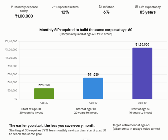Image resolution: width=168 pixels, height=140 pixels.
Task: Click the rupee icon beside Monthly expense
Action: click(x=12, y=7)
